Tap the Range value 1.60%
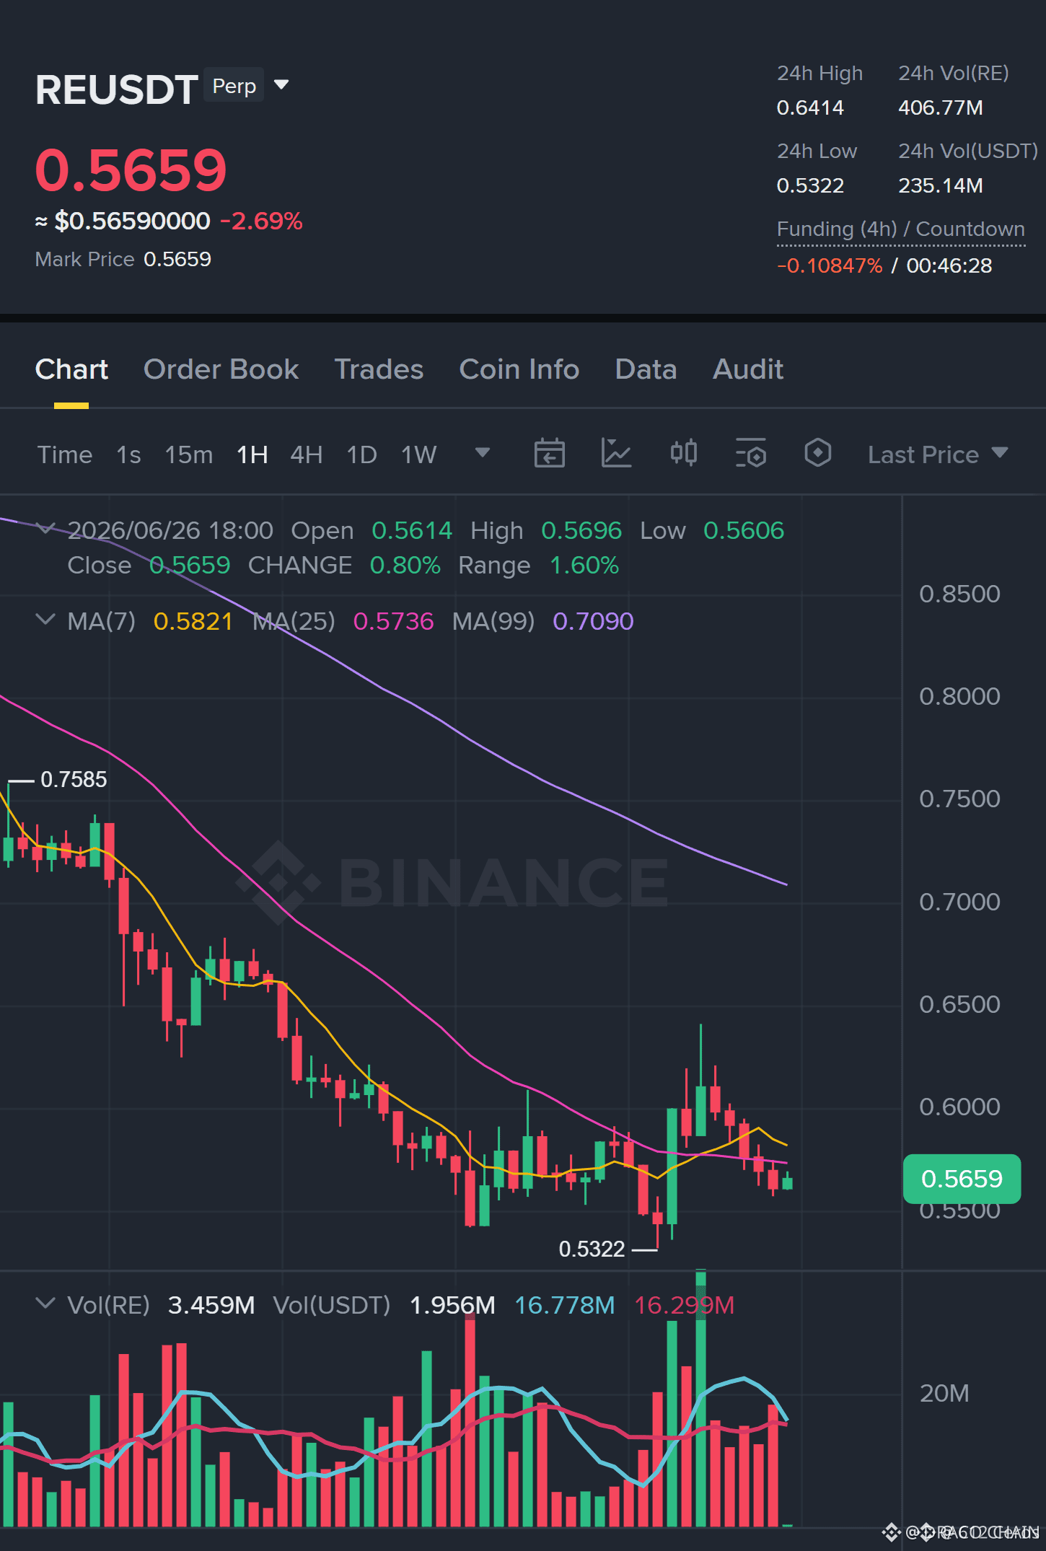Viewport: 1046px width, 1551px height. point(584,565)
